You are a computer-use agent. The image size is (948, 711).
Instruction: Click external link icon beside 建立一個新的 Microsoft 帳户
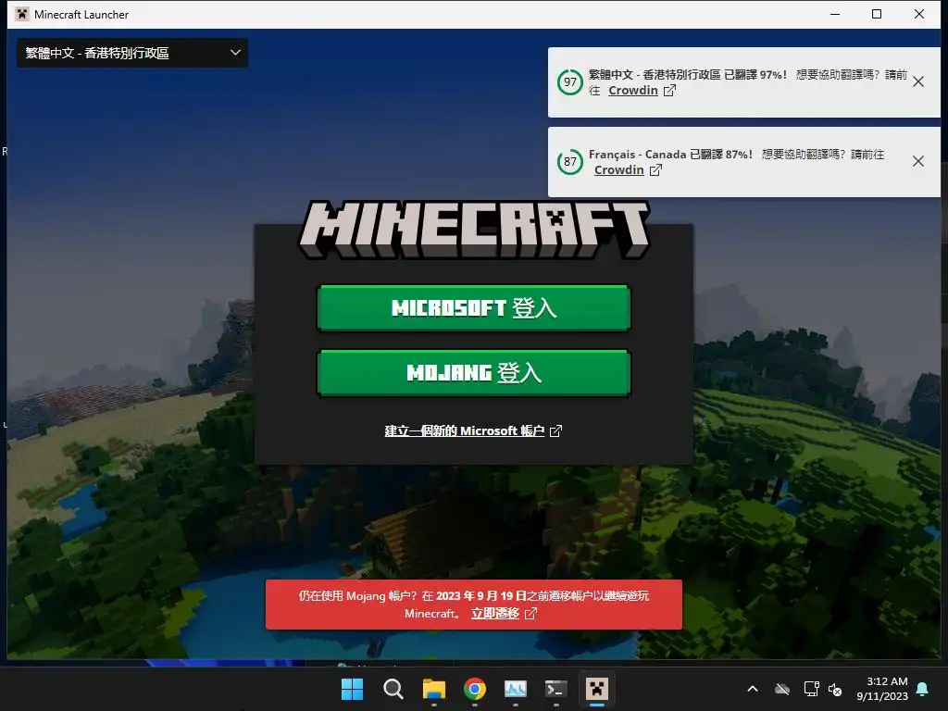tap(555, 430)
